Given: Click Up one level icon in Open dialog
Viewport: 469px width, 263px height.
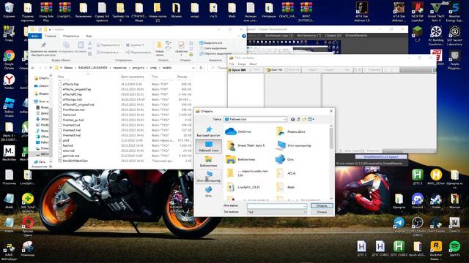Looking at the screenshot, I should (298, 119).
